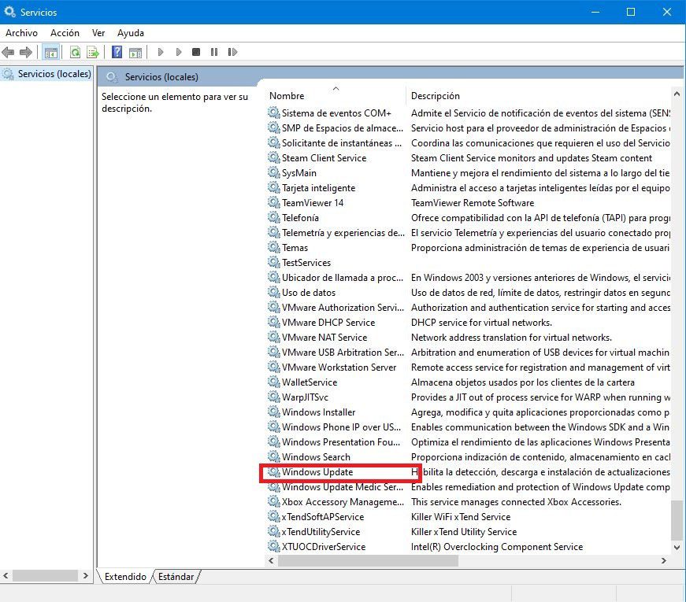Select the Telefonía service row
The image size is (686, 602).
pyautogui.click(x=469, y=217)
